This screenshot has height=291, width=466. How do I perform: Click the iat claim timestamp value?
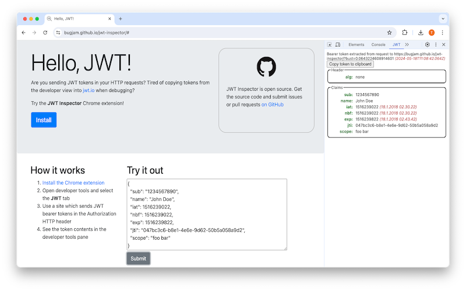pos(367,107)
